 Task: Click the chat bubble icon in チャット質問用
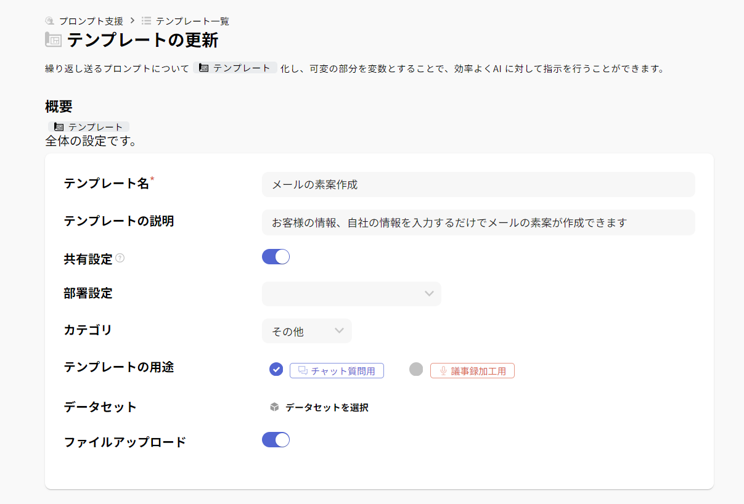(303, 371)
